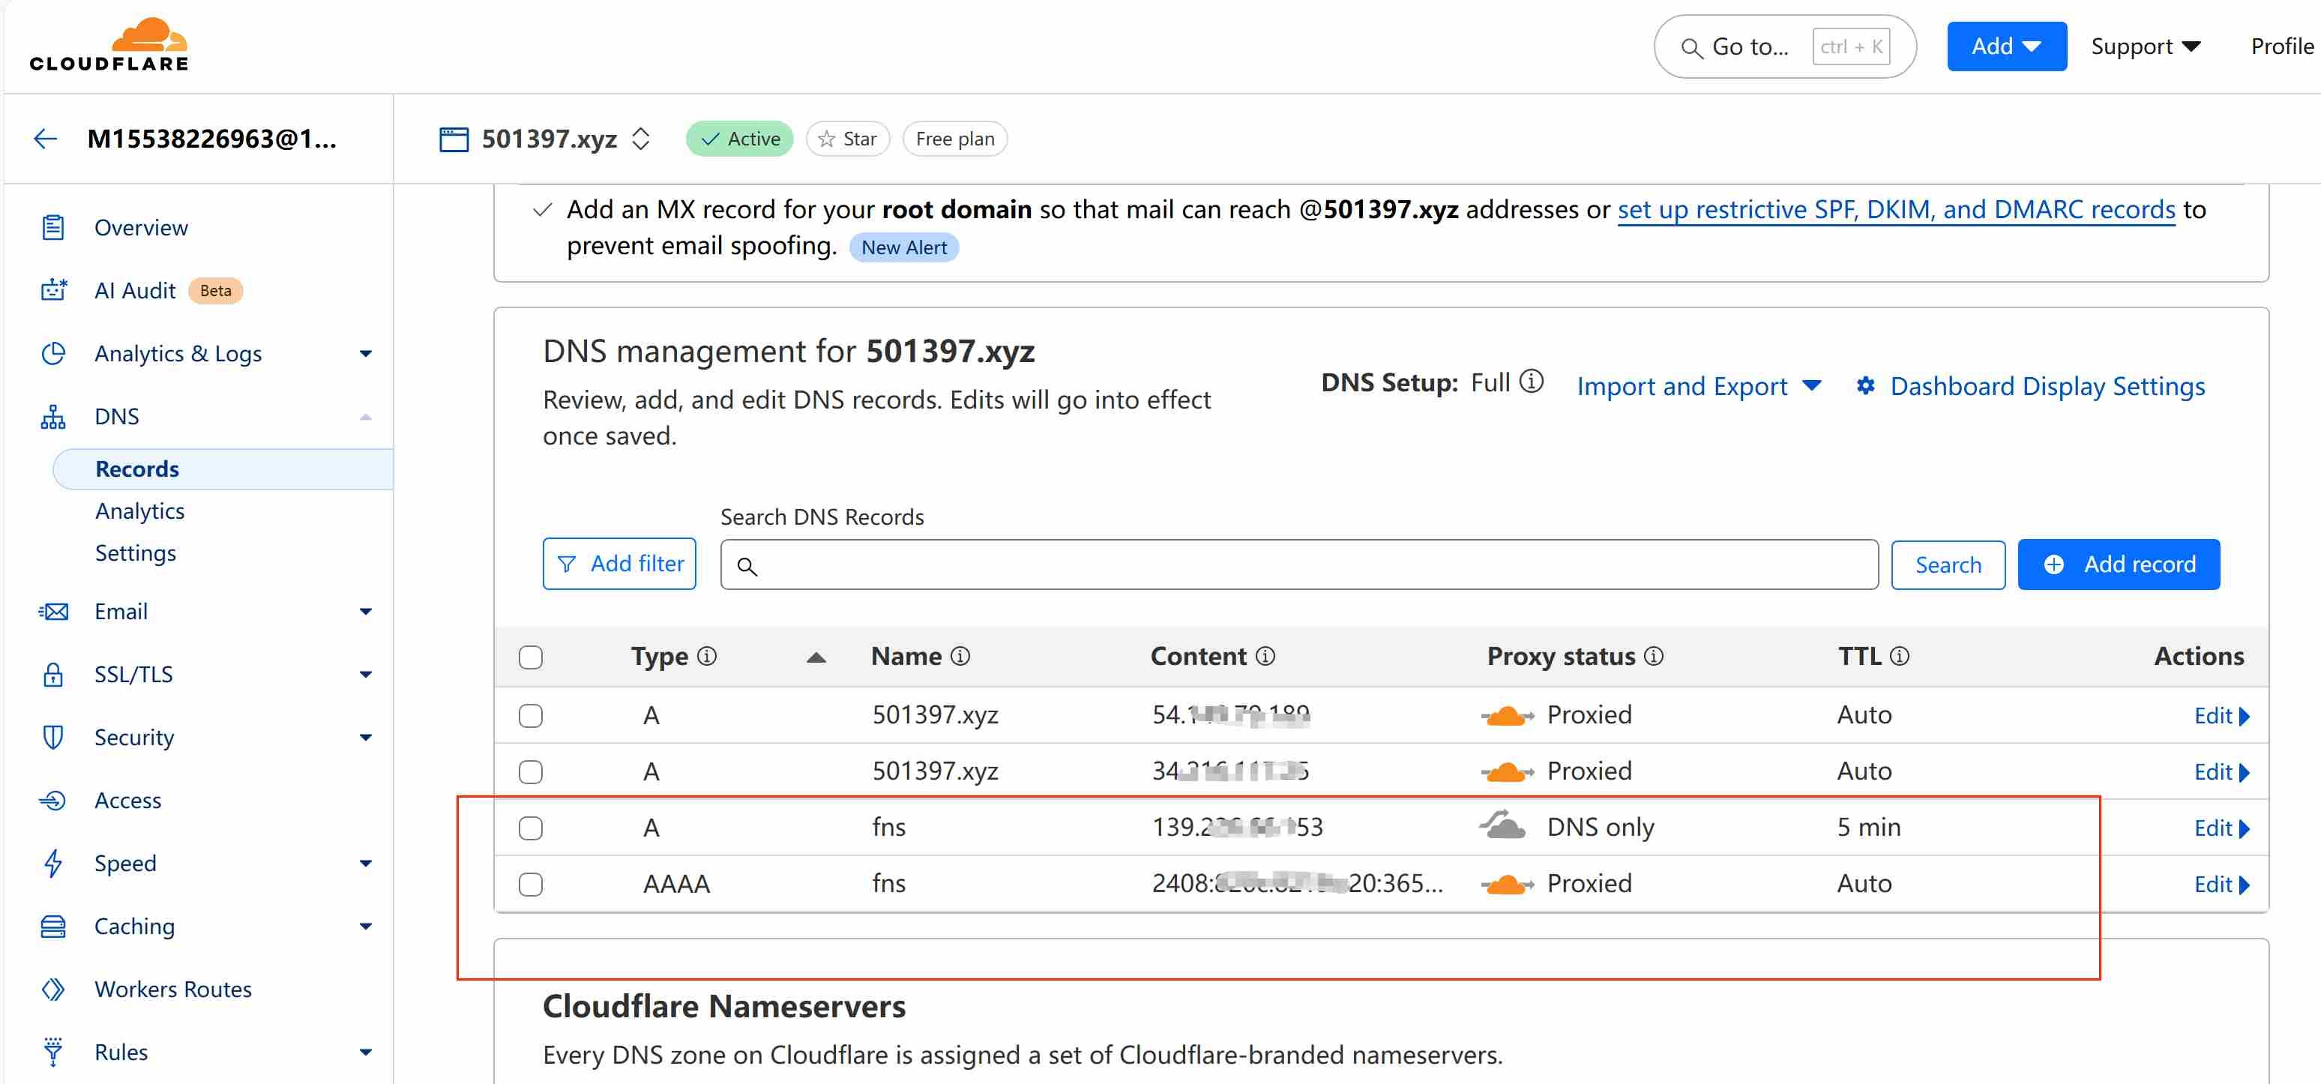Go to the Overview page
2321x1084 pixels.
coord(142,227)
